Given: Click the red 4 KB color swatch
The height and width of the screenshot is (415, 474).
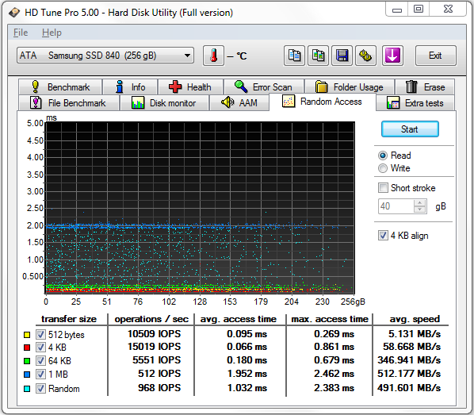Looking at the screenshot, I should 27,348.
